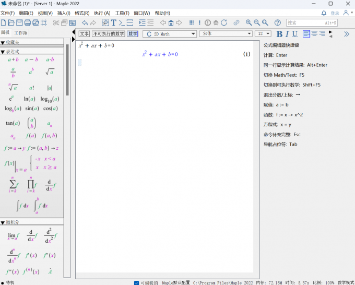Click the undo arrow icon
Viewport: 355px width, 285px height.
[85, 22]
